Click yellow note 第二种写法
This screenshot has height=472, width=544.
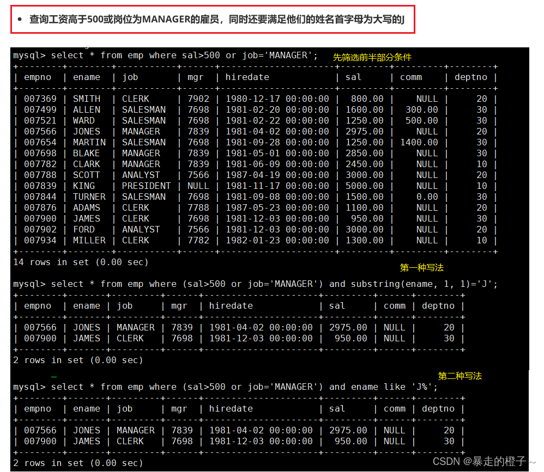tap(460, 376)
